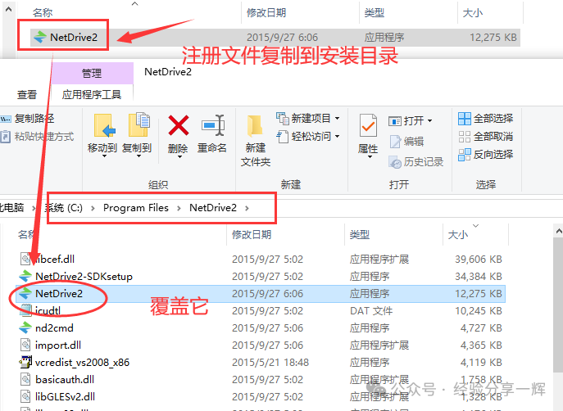The width and height of the screenshot is (563, 411).
Task: Click Program Files in the address breadcrumb
Action: (135, 208)
